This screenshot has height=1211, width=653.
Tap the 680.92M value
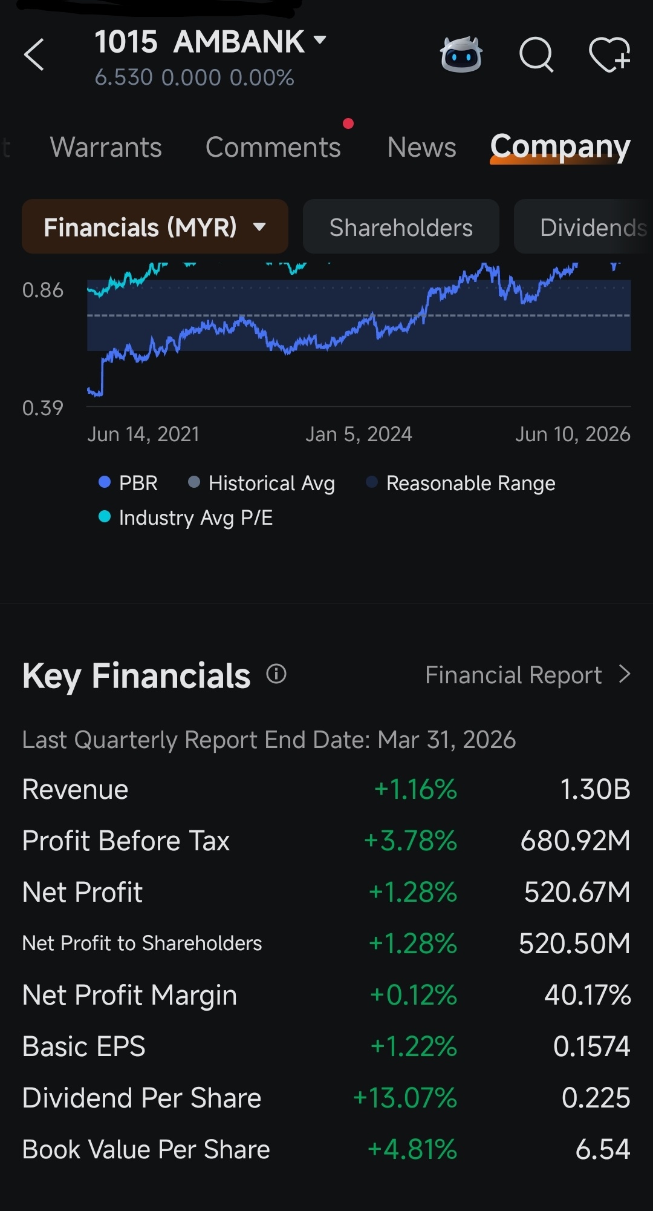point(576,841)
